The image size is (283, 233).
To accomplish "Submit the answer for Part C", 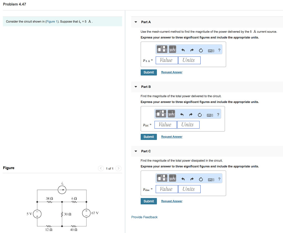I will point(149,201).
